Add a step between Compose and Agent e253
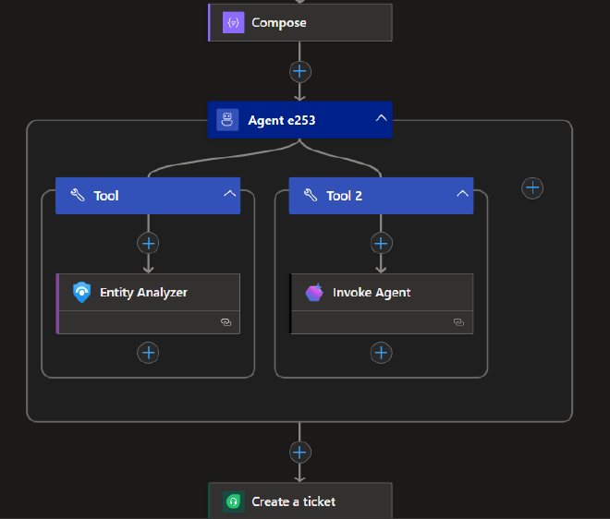 (299, 71)
